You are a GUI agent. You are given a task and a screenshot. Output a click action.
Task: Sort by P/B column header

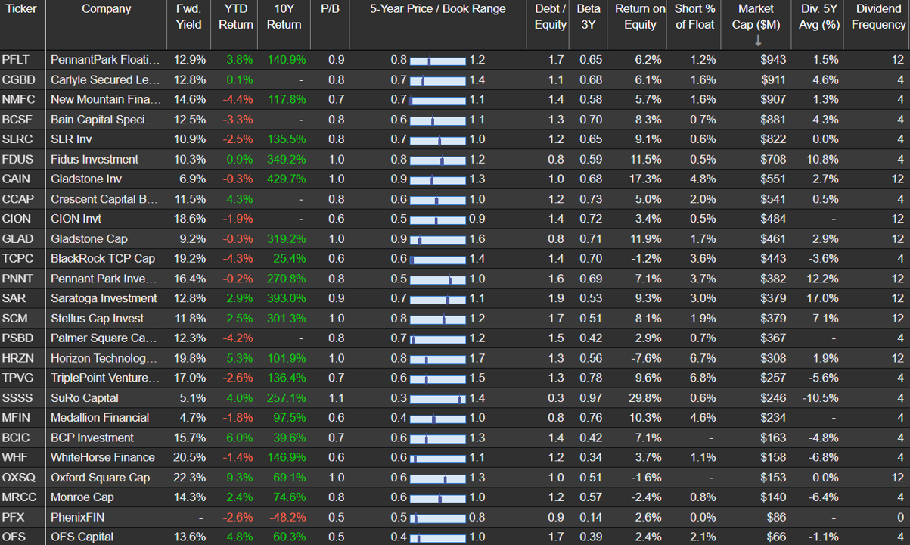click(330, 9)
